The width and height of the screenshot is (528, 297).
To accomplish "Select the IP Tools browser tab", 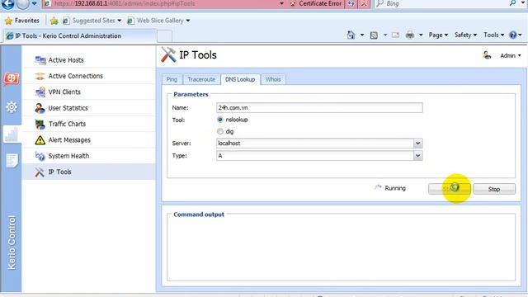I will click(x=79, y=35).
